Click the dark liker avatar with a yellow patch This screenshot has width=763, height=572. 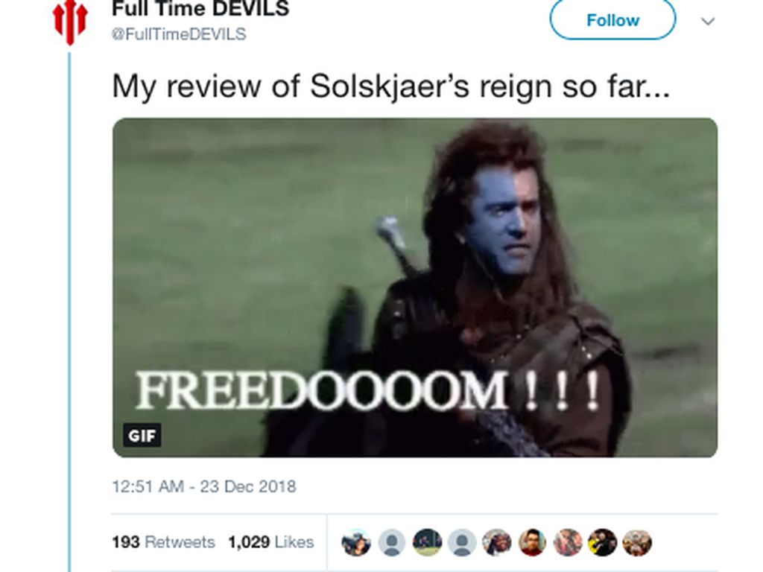tap(602, 542)
